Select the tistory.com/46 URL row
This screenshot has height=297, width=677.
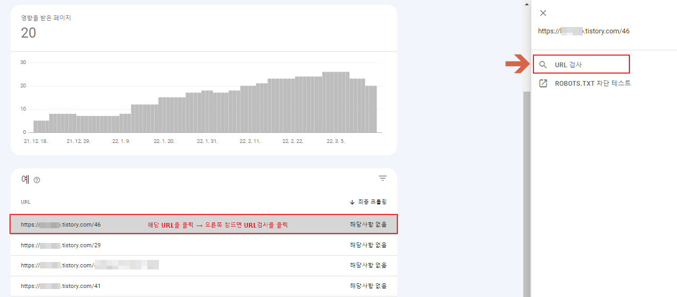(x=204, y=224)
